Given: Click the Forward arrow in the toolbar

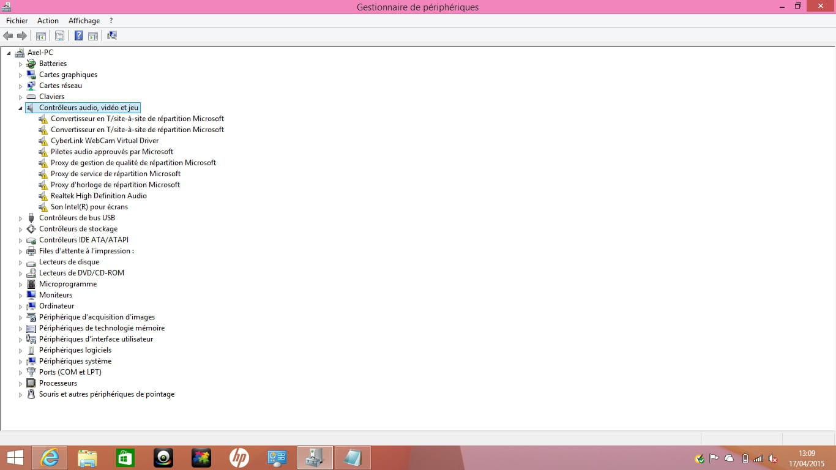Looking at the screenshot, I should pos(21,35).
